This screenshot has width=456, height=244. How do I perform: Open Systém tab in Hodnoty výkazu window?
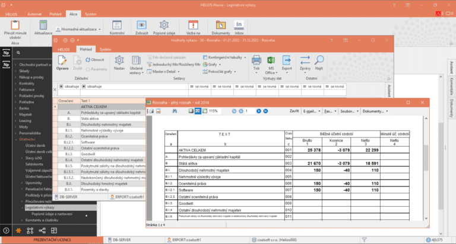tap(105, 49)
